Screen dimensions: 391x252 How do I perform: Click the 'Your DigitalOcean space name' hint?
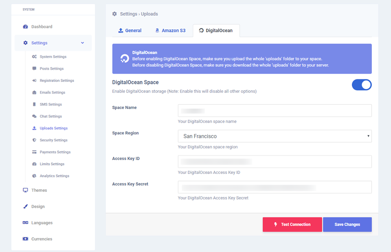pyautogui.click(x=207, y=122)
